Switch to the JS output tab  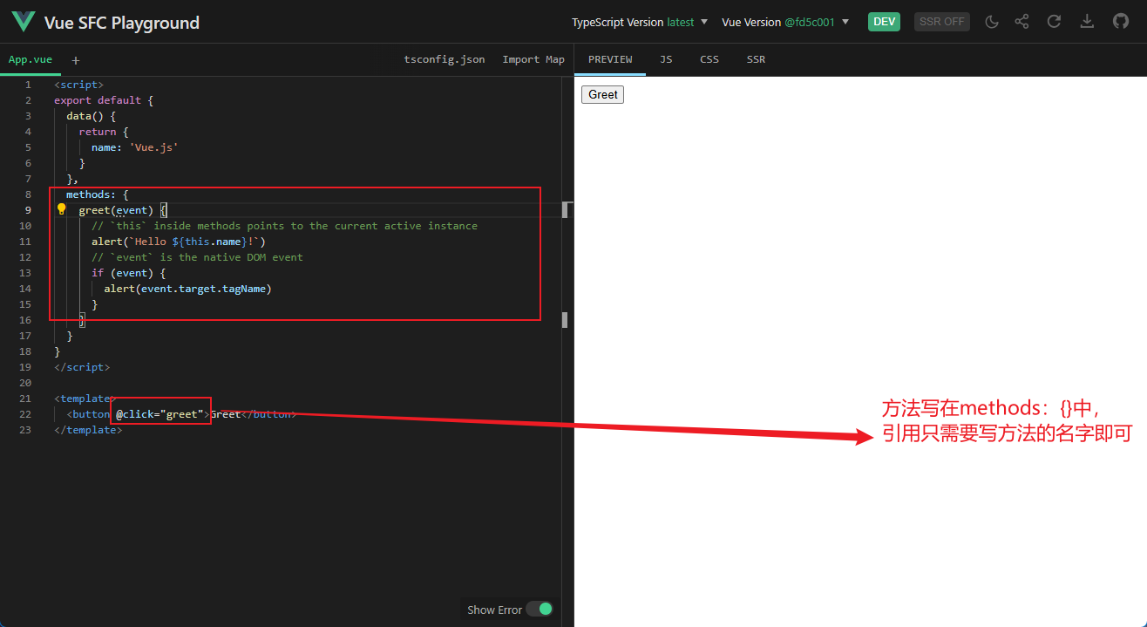[666, 59]
